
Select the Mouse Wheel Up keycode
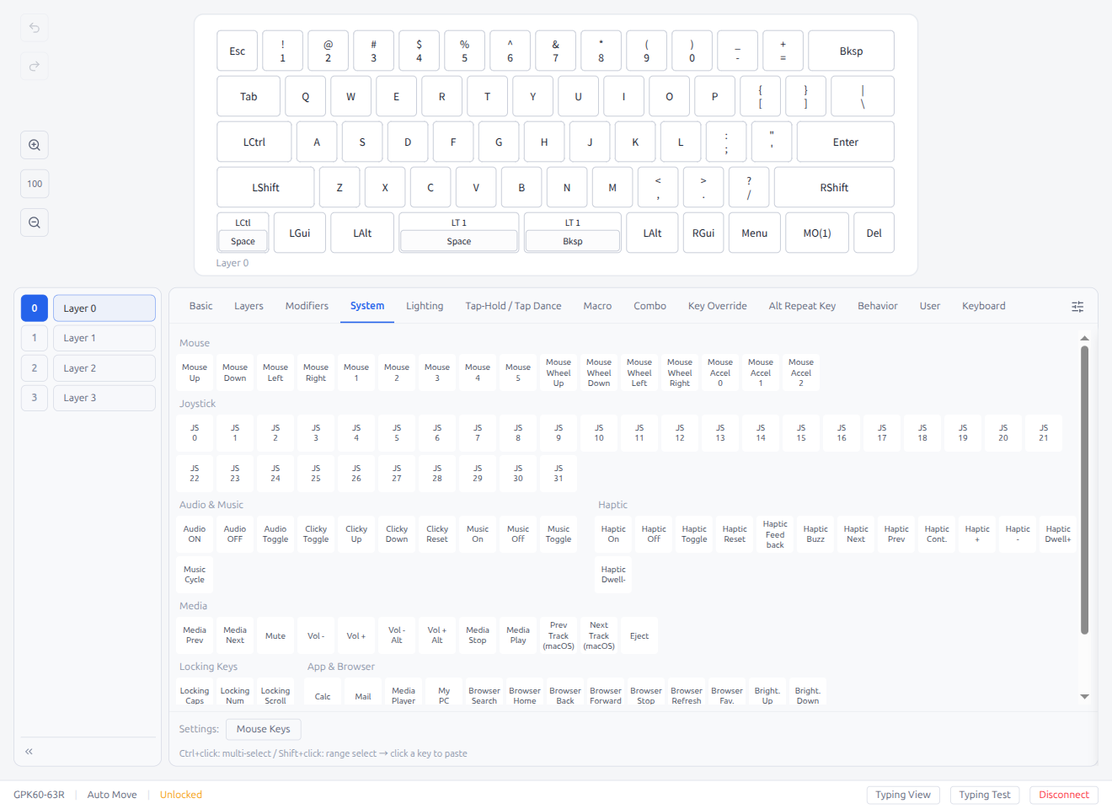558,372
